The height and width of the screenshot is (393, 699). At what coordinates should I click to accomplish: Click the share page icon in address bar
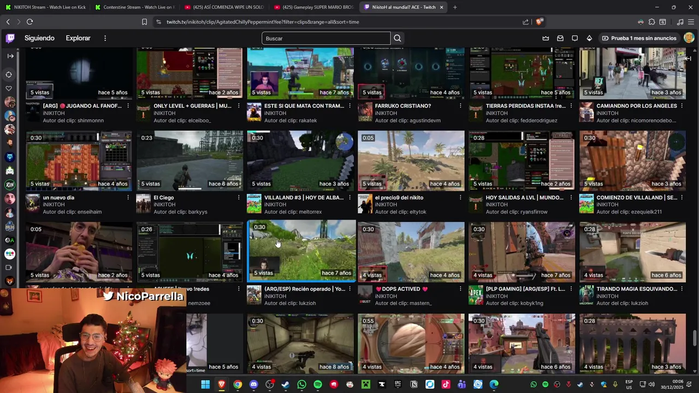[x=525, y=22]
